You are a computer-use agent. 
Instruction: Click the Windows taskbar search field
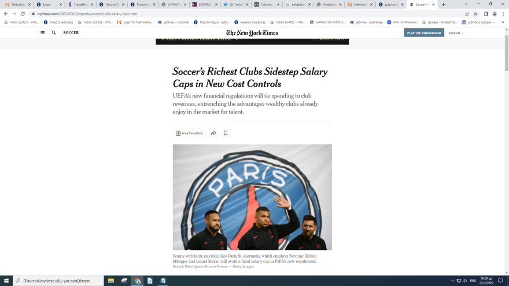(x=58, y=281)
